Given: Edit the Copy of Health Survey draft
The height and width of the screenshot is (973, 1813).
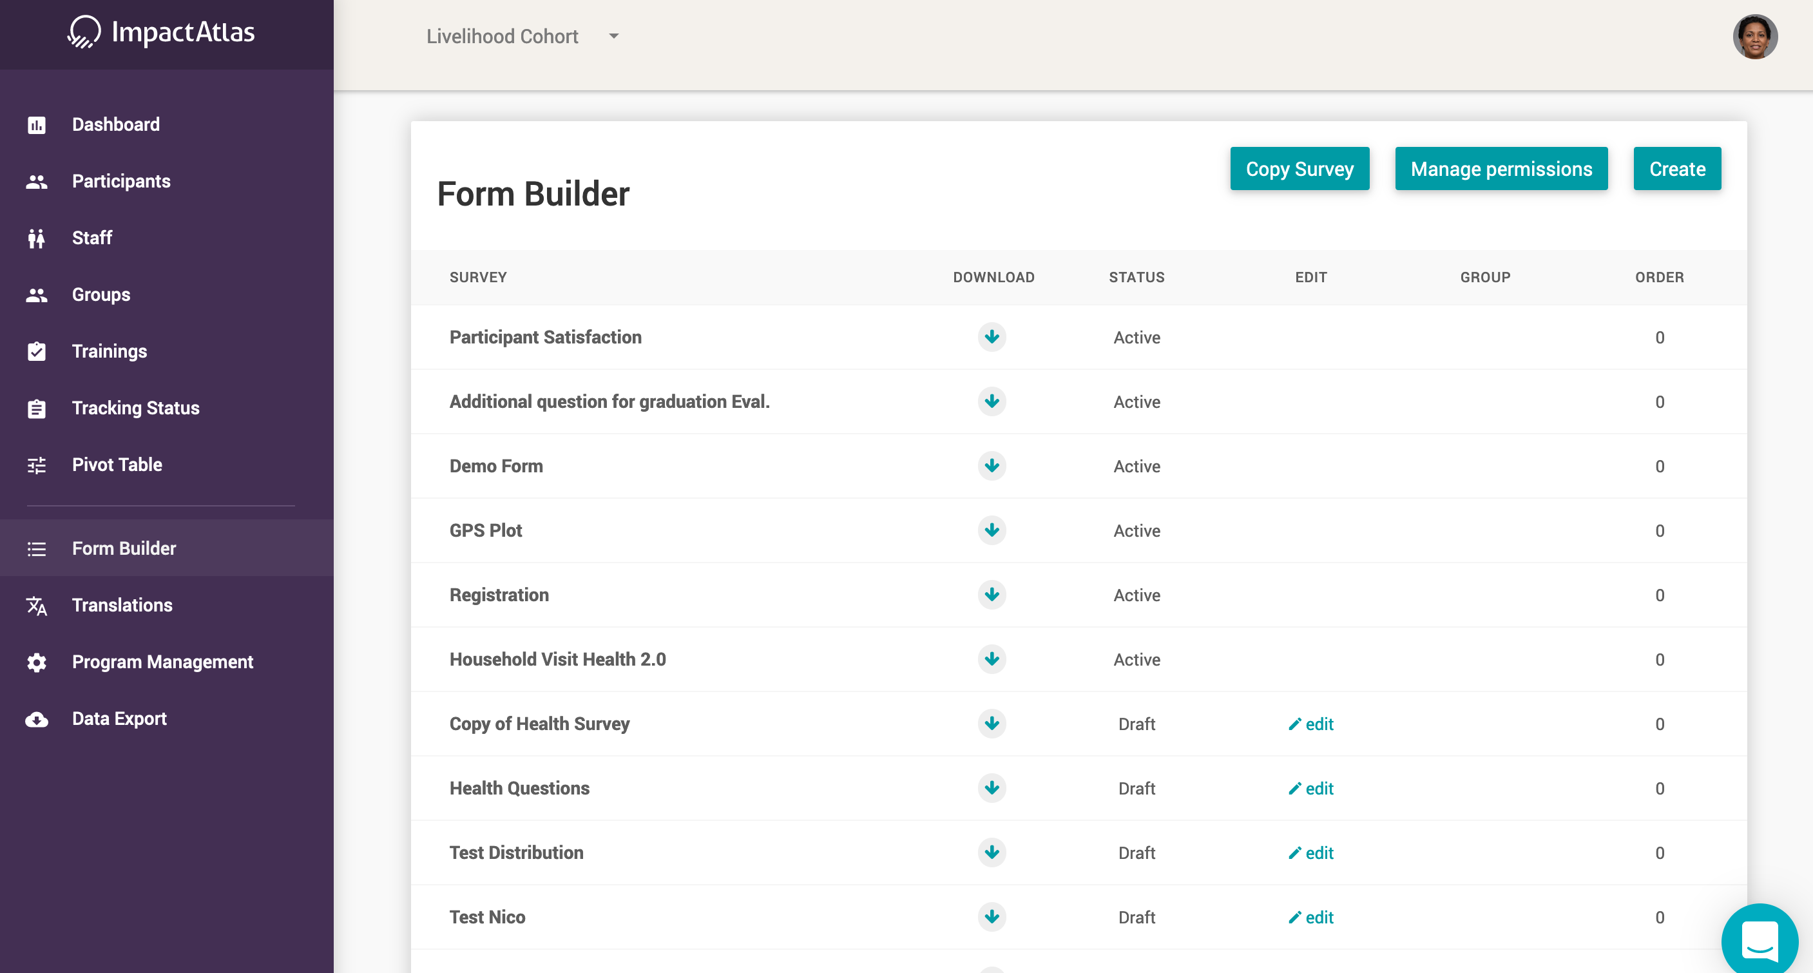Looking at the screenshot, I should 1310,724.
